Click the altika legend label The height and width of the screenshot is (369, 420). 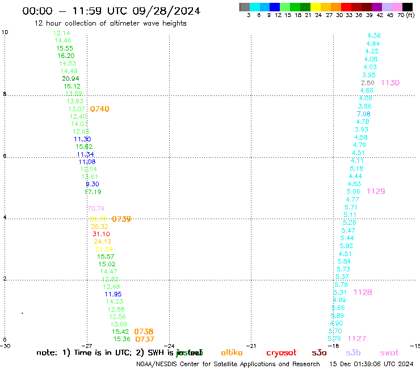[232, 353]
